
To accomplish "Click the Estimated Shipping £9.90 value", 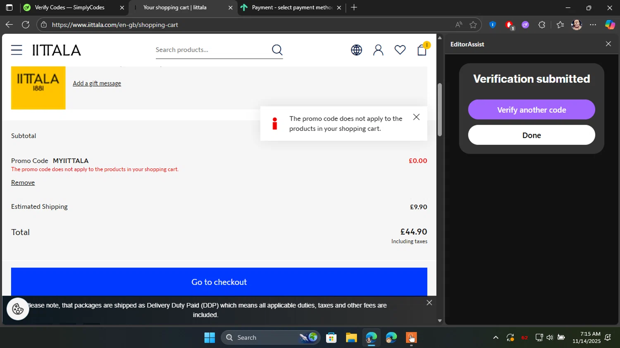I will tap(418, 207).
